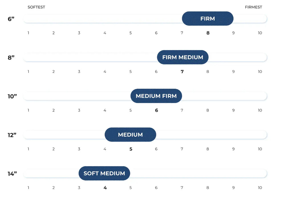Click the 8" thickness label
The image size is (282, 199).
(11, 58)
